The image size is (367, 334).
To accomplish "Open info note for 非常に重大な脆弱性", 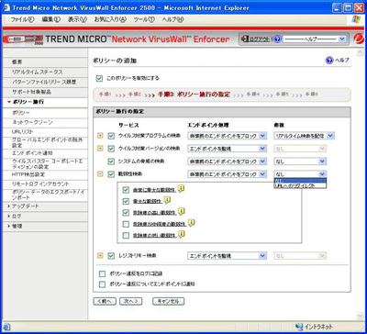I will (x=181, y=189).
